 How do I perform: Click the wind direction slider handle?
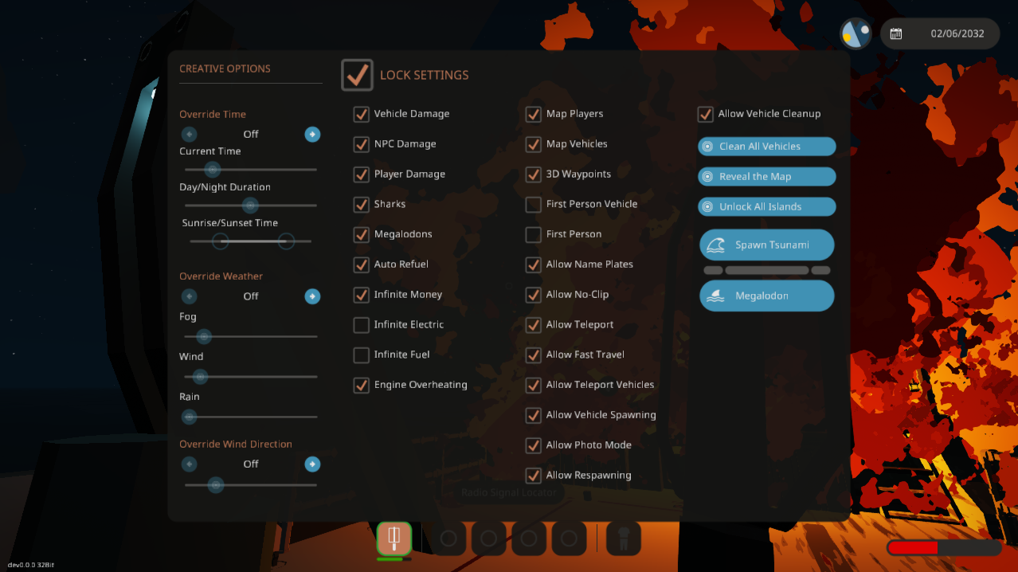tap(215, 484)
